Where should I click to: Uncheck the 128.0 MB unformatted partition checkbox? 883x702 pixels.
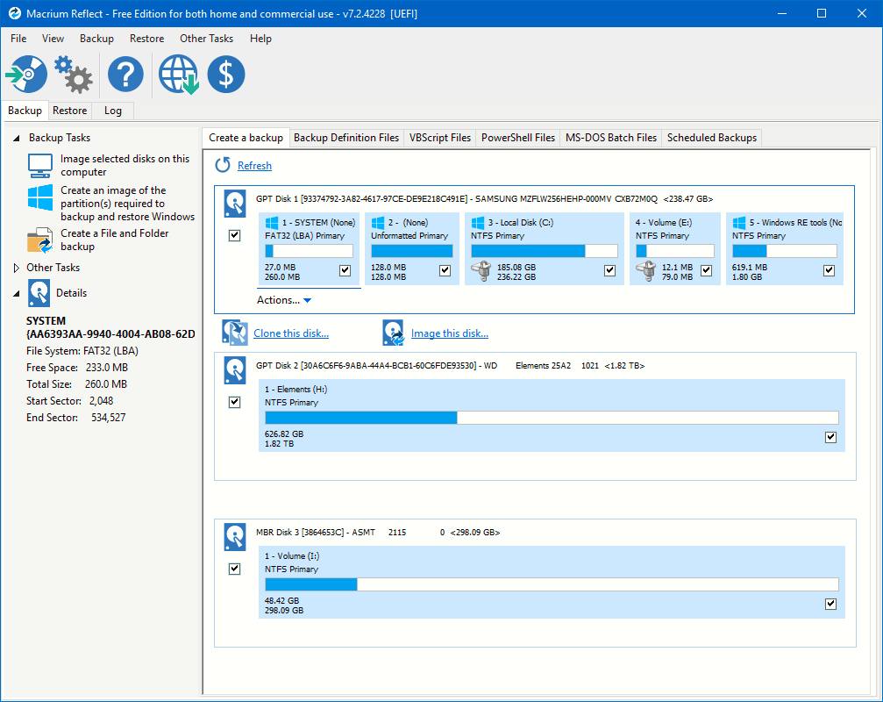445,271
